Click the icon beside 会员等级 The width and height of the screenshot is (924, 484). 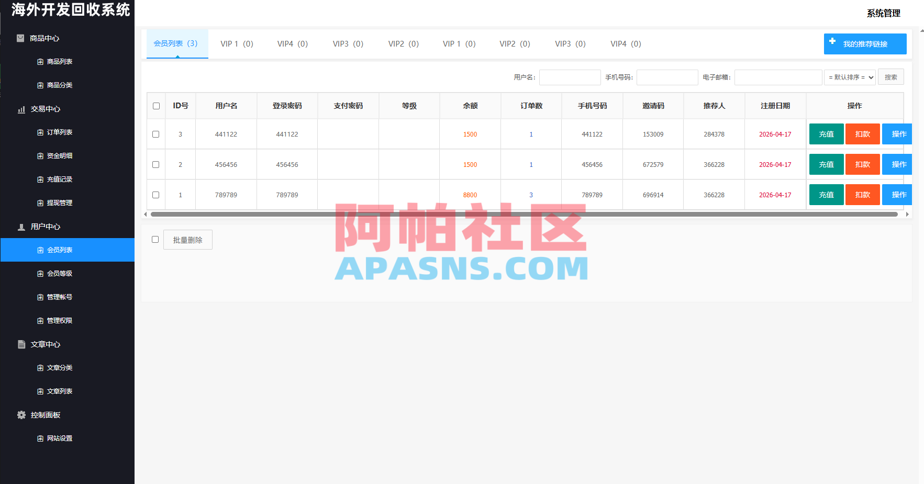(x=40, y=274)
